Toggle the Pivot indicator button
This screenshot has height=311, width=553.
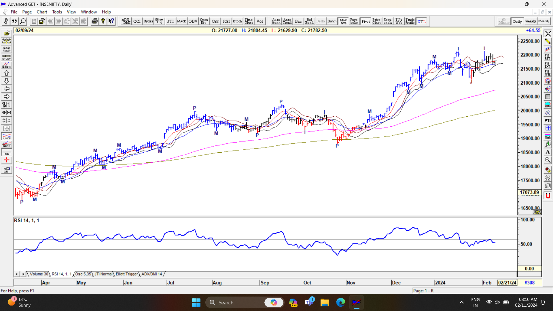click(x=365, y=21)
